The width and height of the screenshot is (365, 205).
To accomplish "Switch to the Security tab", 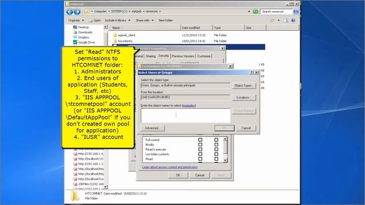I will 164,56.
